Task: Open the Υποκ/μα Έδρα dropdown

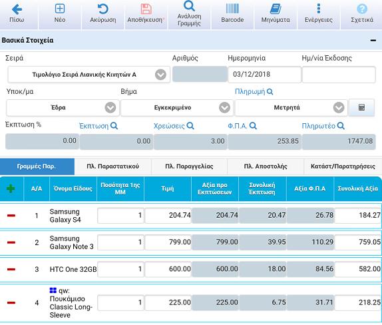Action: (x=110, y=107)
